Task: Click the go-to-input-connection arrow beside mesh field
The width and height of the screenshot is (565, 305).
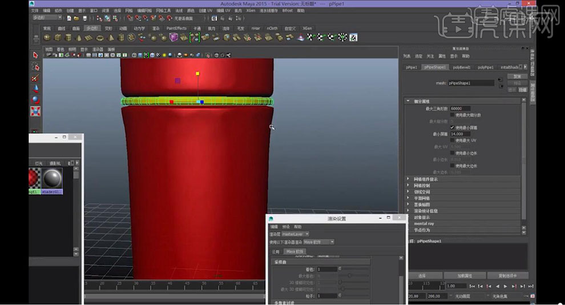Action: pos(500,79)
